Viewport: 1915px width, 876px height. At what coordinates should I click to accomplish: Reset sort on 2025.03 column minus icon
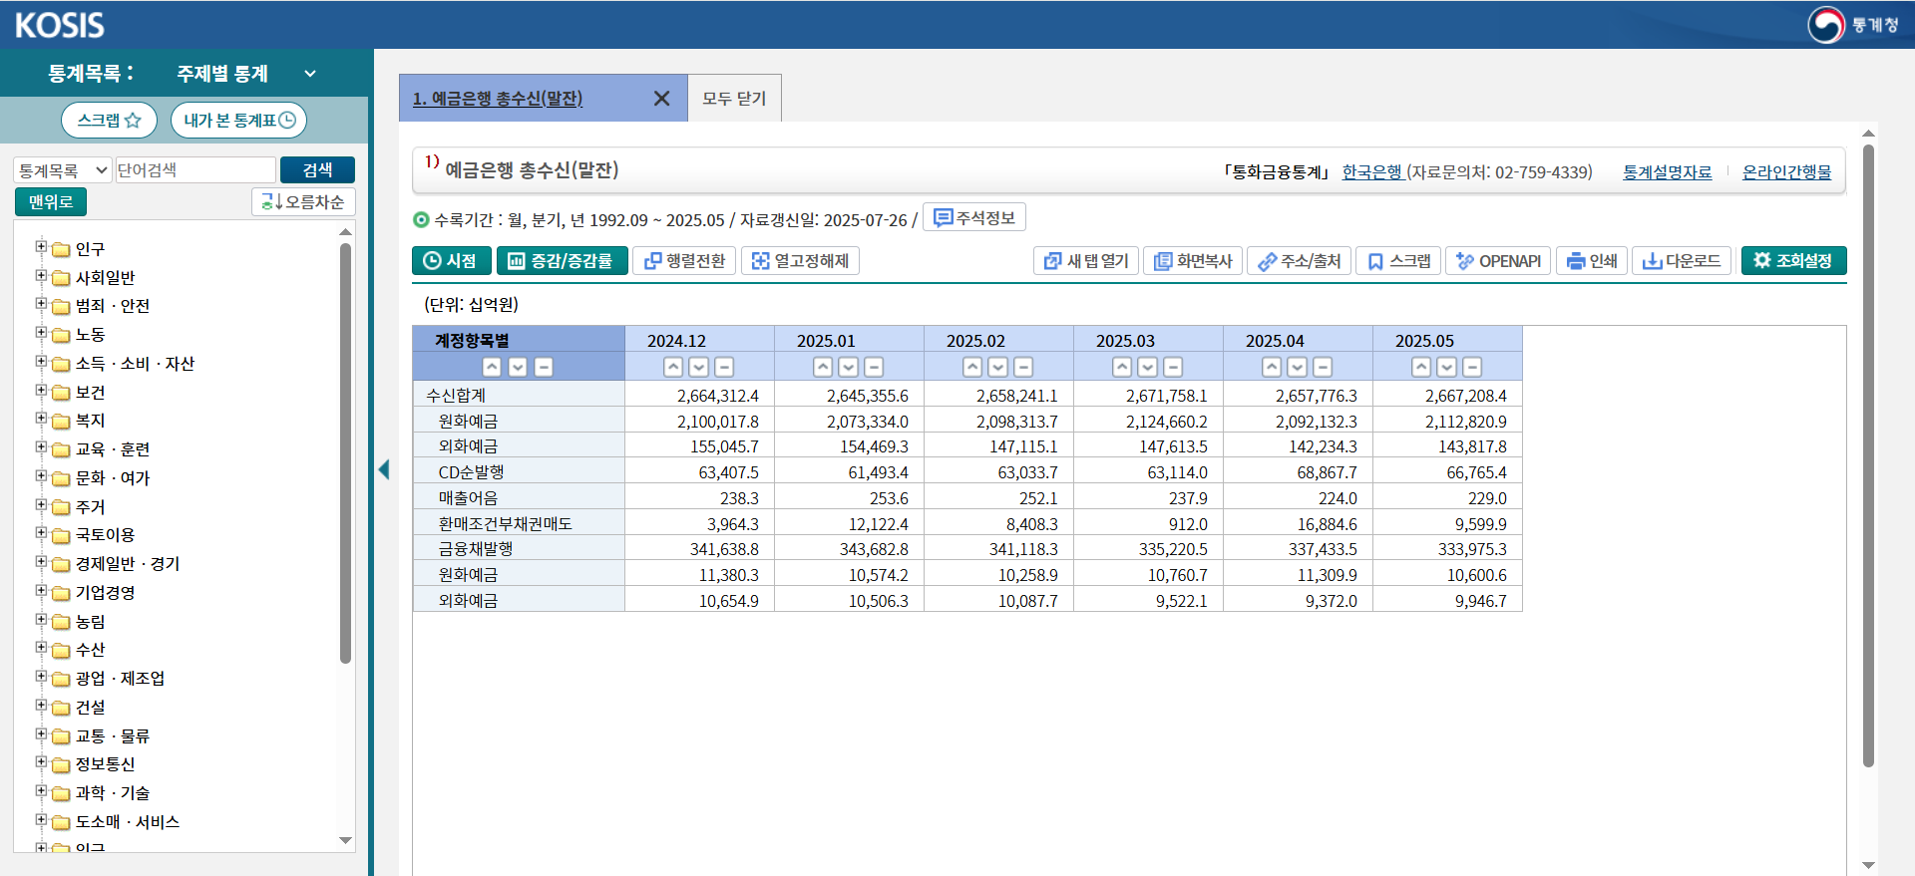[1173, 367]
